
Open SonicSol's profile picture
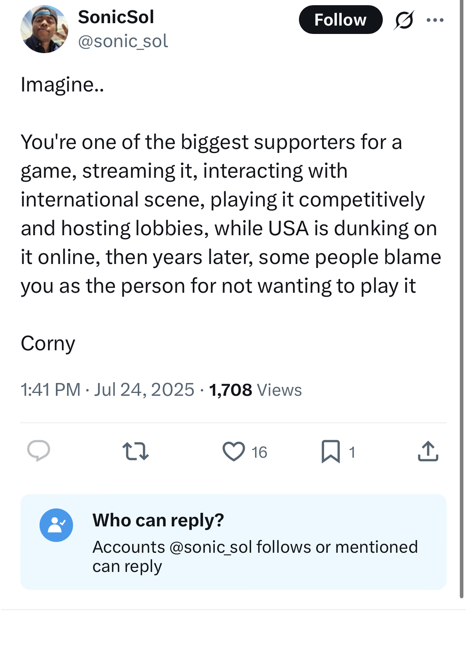click(x=44, y=29)
